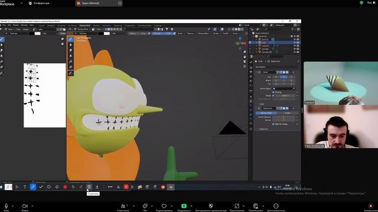Select the Draw tool in image editor
Screen dimensions: 378x212
coord(2,39)
